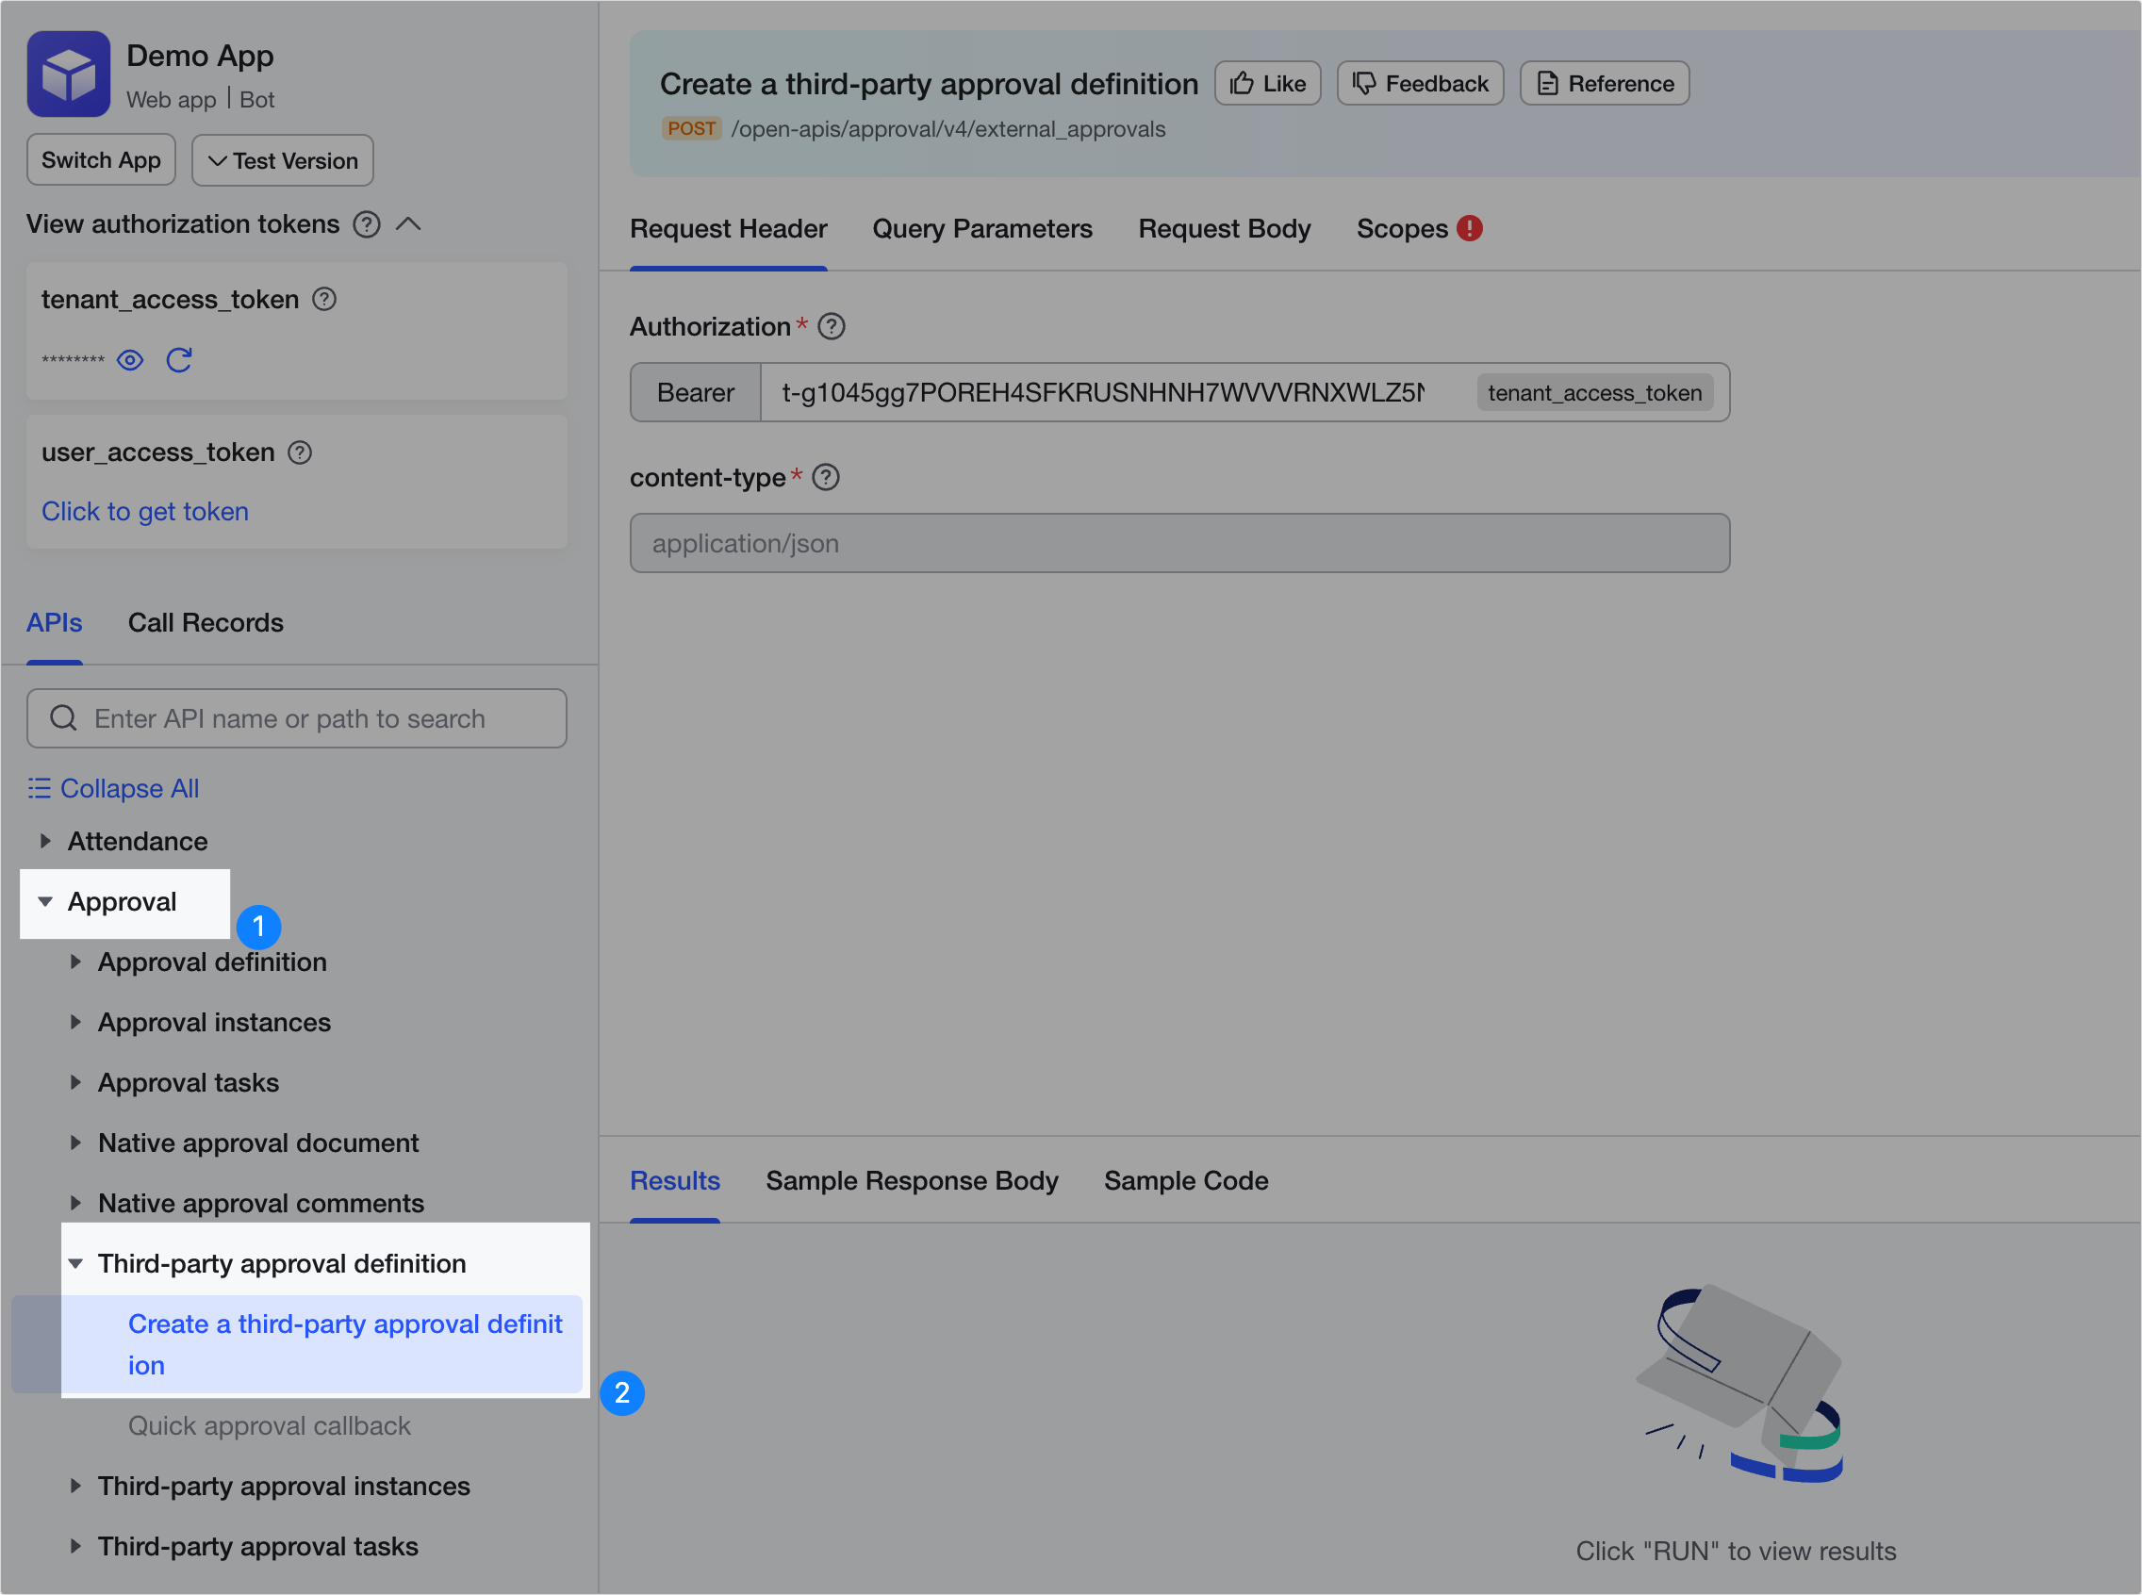The image size is (2142, 1595).
Task: Refresh the tenant_access_token
Action: click(179, 360)
